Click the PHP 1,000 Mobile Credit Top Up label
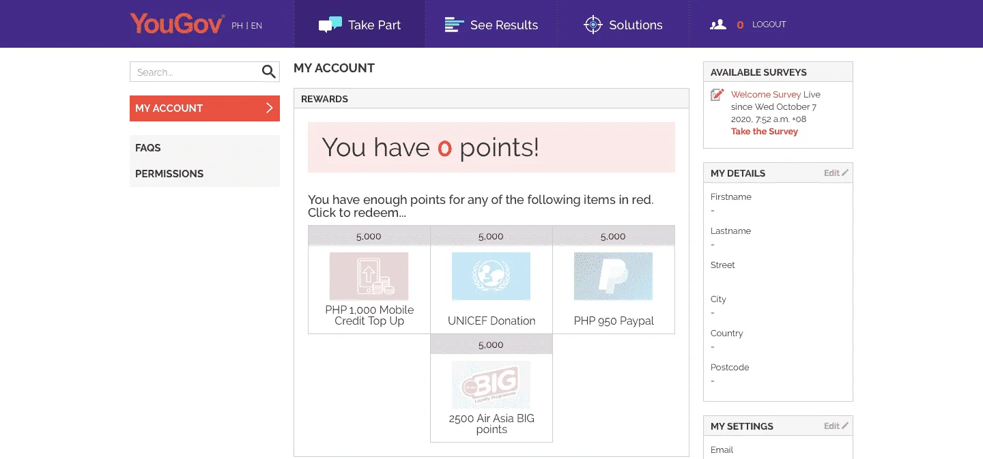 click(369, 315)
